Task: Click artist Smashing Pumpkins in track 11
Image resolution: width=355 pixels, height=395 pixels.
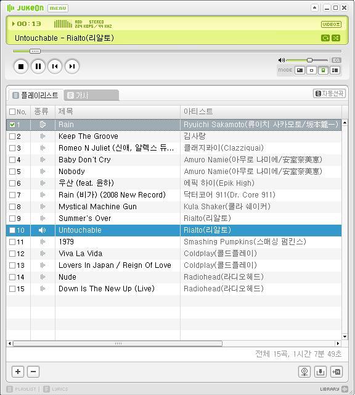Action: pyautogui.click(x=245, y=242)
